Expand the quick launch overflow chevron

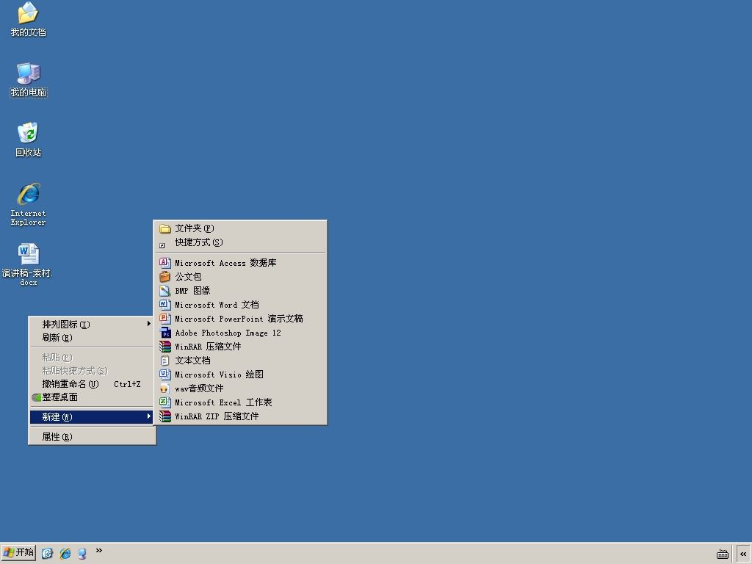coord(99,550)
